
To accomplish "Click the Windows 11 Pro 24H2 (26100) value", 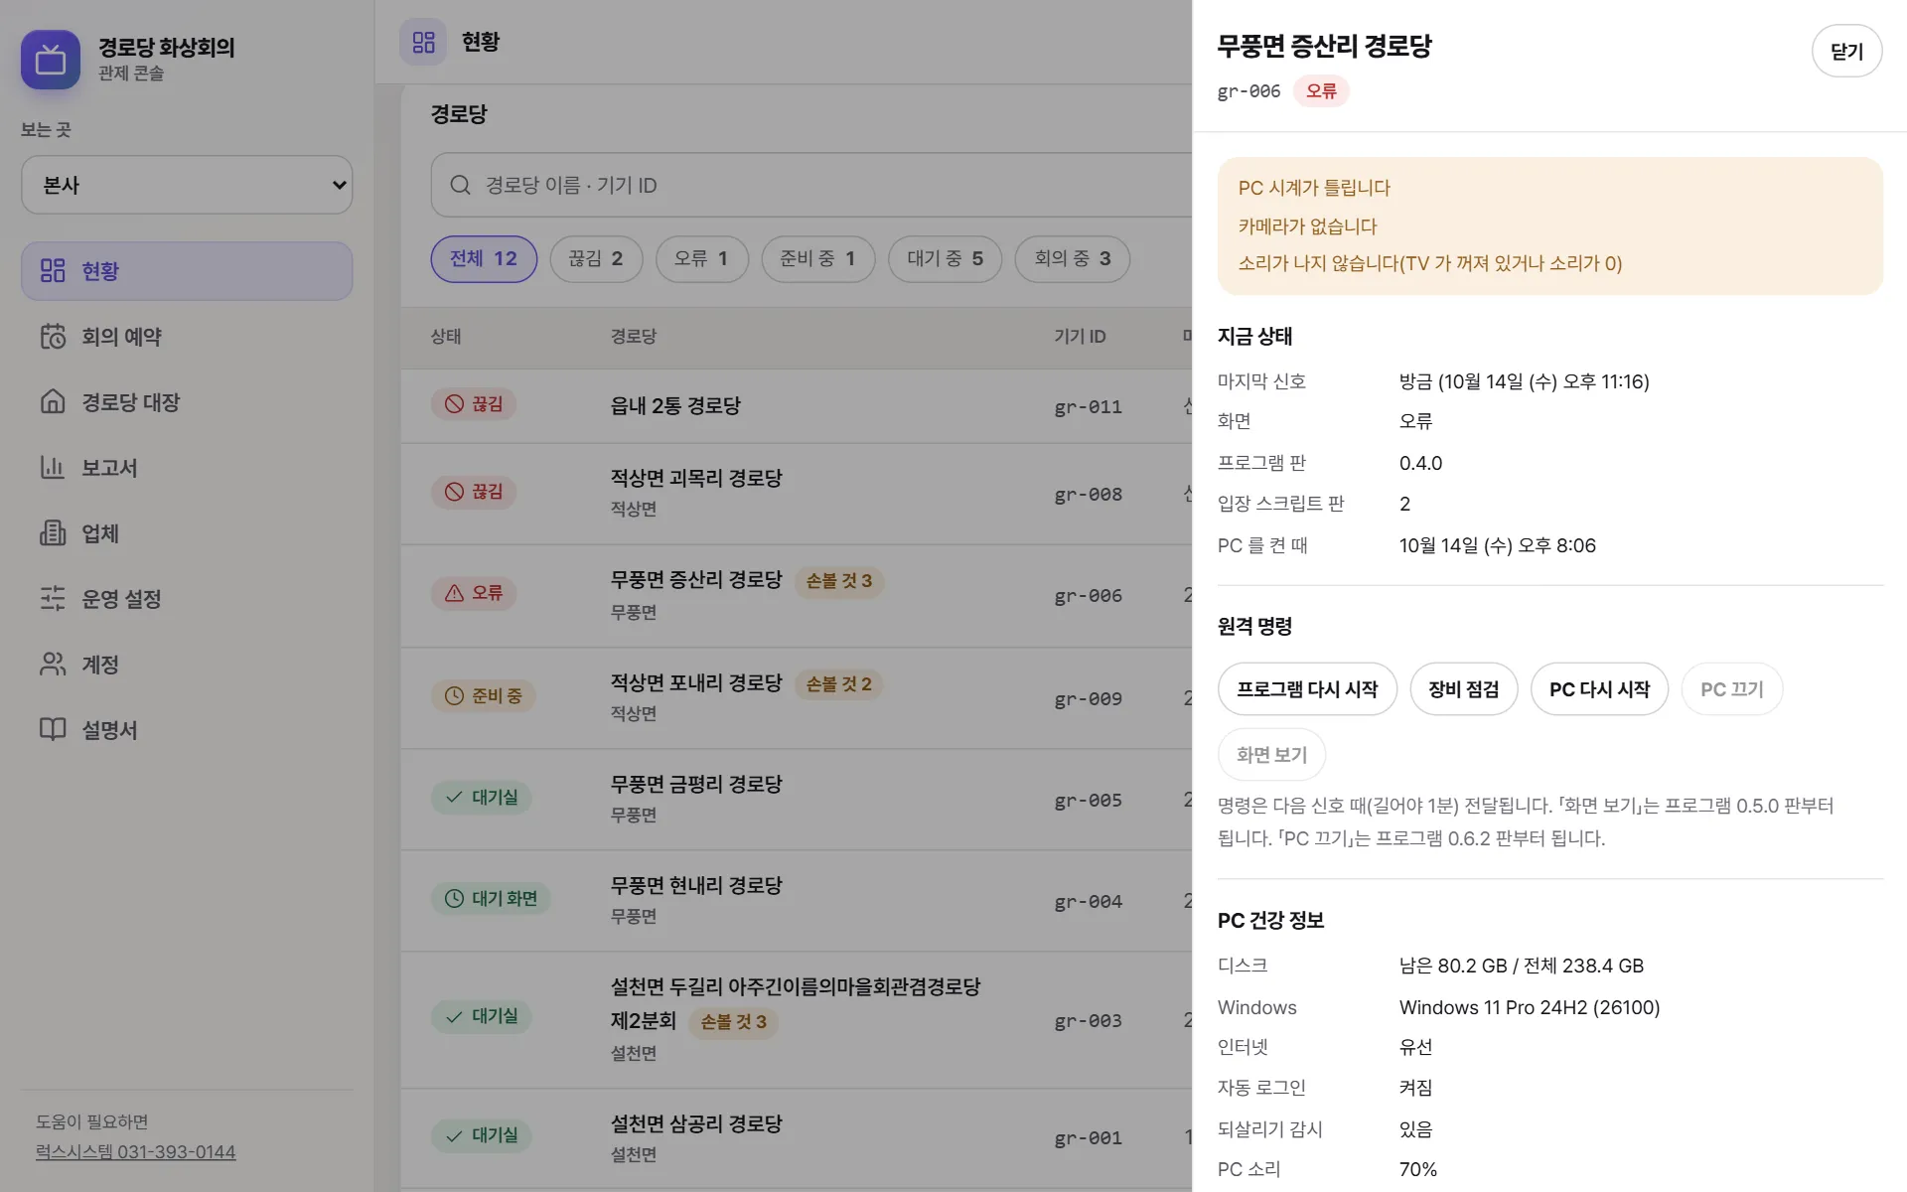I will 1530,1007.
